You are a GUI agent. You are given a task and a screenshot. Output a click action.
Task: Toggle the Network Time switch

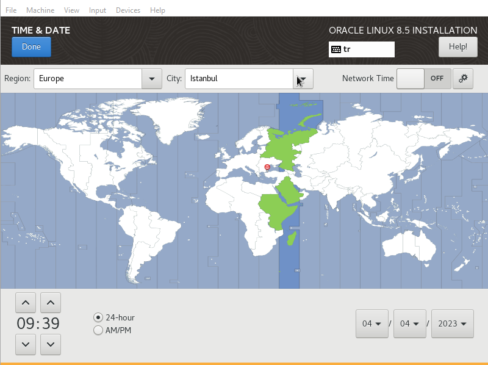[423, 79]
